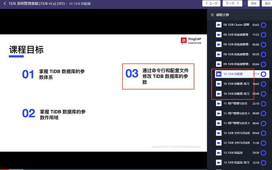Open '12: TiDB 文件与日志' title lasting 09:44
Image resolution: width=272 pixels, height=170 pixels.
pos(236,133)
